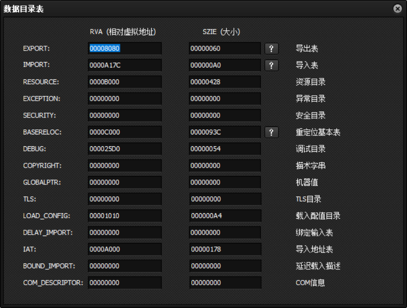This screenshot has width=407, height=308.
Task: Click the COM_DESCRIPTOR size field
Action: pyautogui.click(x=225, y=283)
